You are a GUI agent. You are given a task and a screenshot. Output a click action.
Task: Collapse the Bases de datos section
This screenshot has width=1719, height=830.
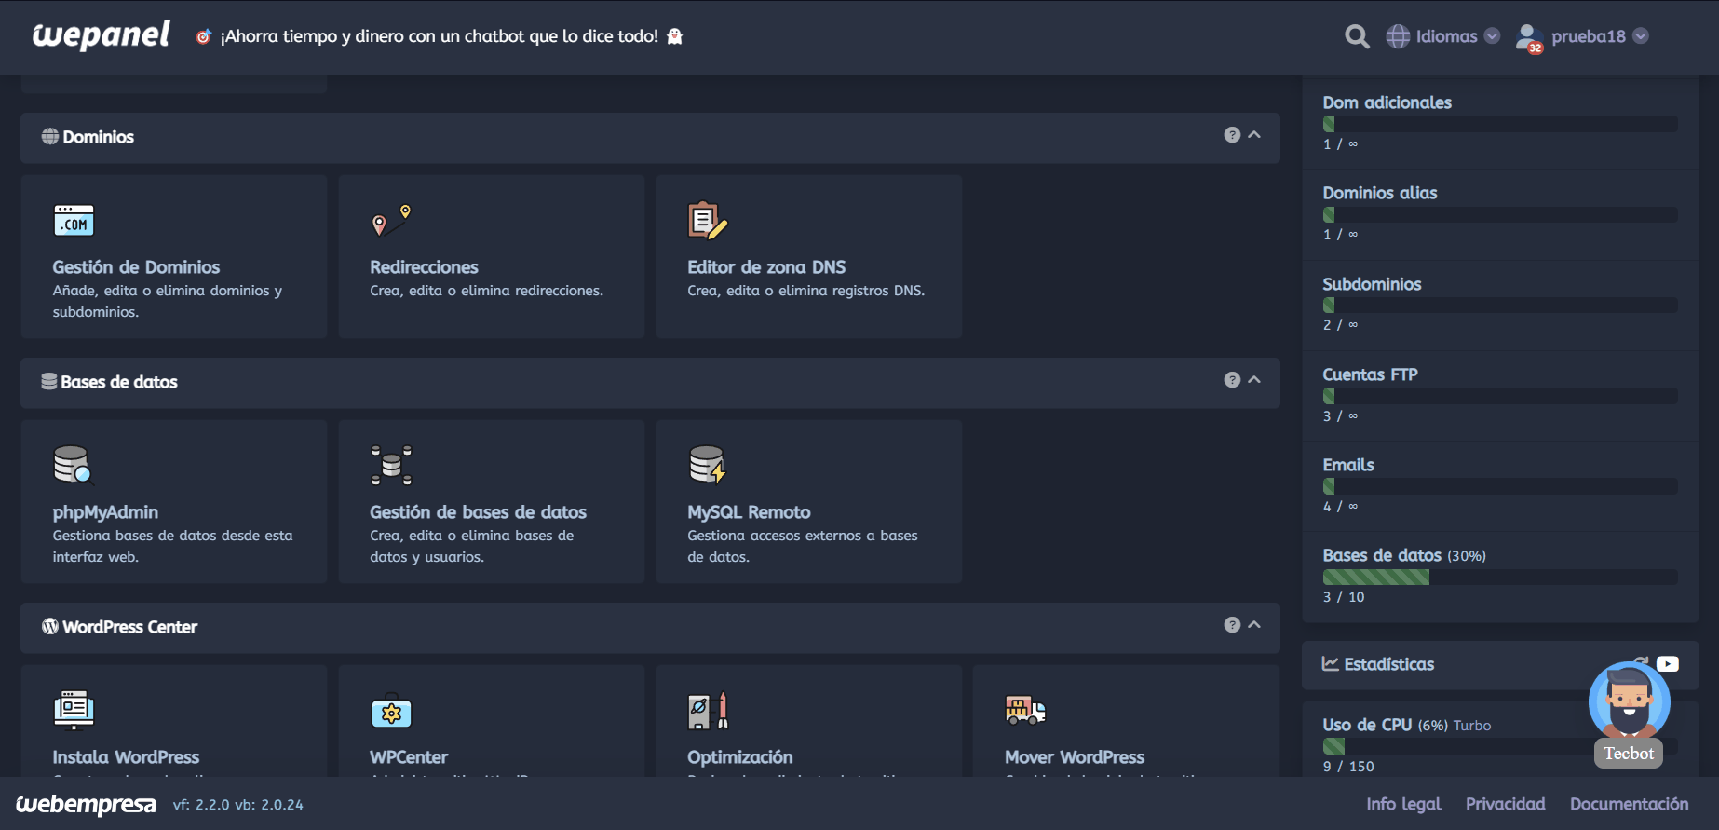pyautogui.click(x=1254, y=380)
